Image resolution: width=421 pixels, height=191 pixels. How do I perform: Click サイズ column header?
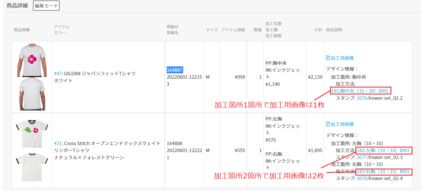coord(212,30)
